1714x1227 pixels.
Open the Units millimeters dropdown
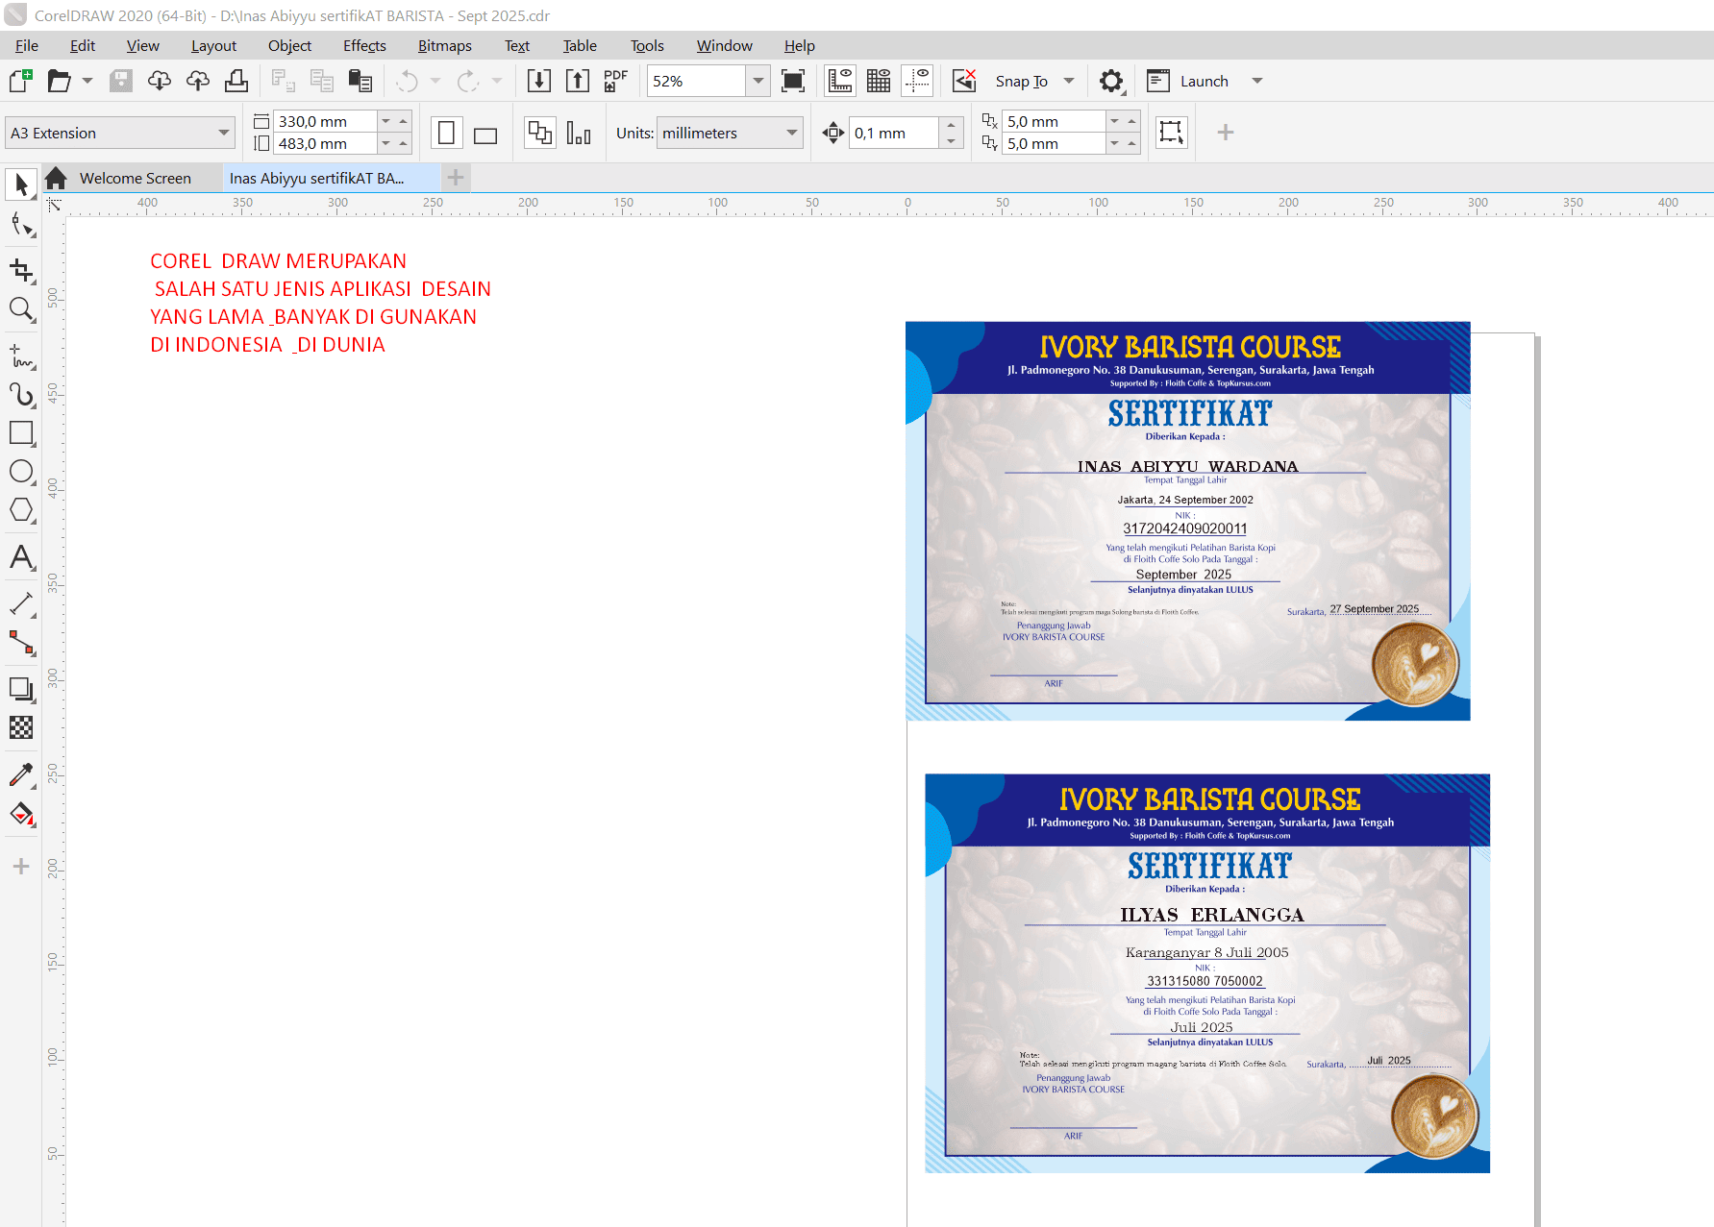(792, 134)
